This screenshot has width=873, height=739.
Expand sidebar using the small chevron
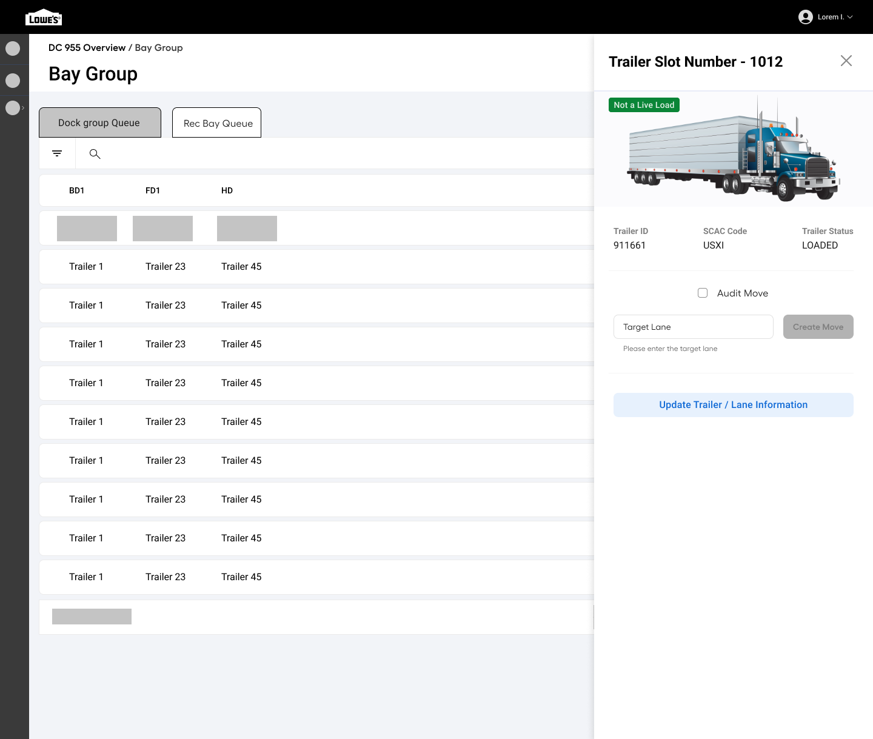(23, 108)
